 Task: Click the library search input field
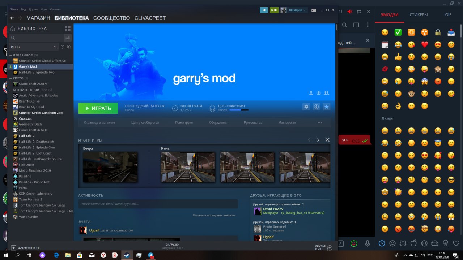37,38
